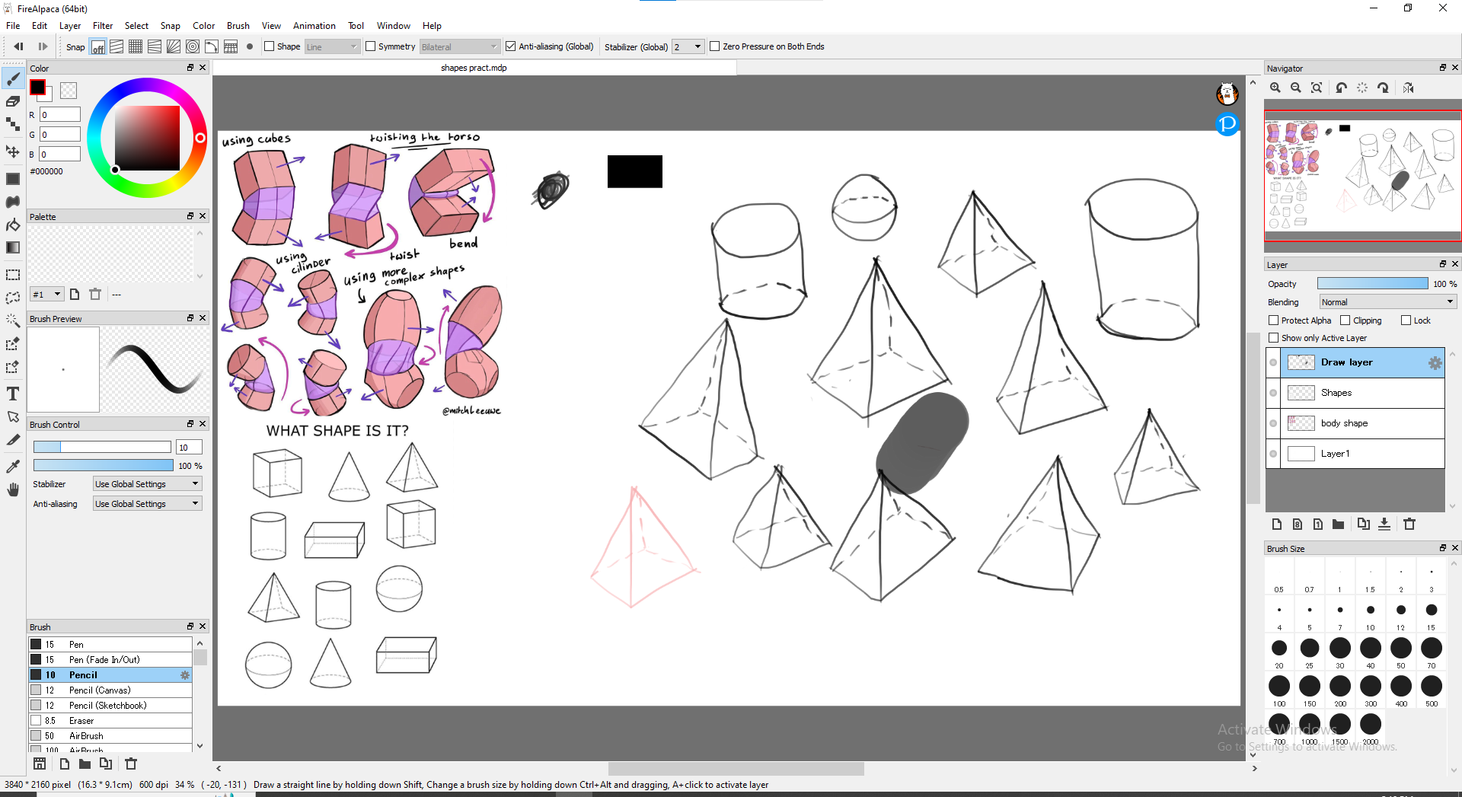The image size is (1462, 797).
Task: Select the Divide knife tool
Action: [x=13, y=439]
